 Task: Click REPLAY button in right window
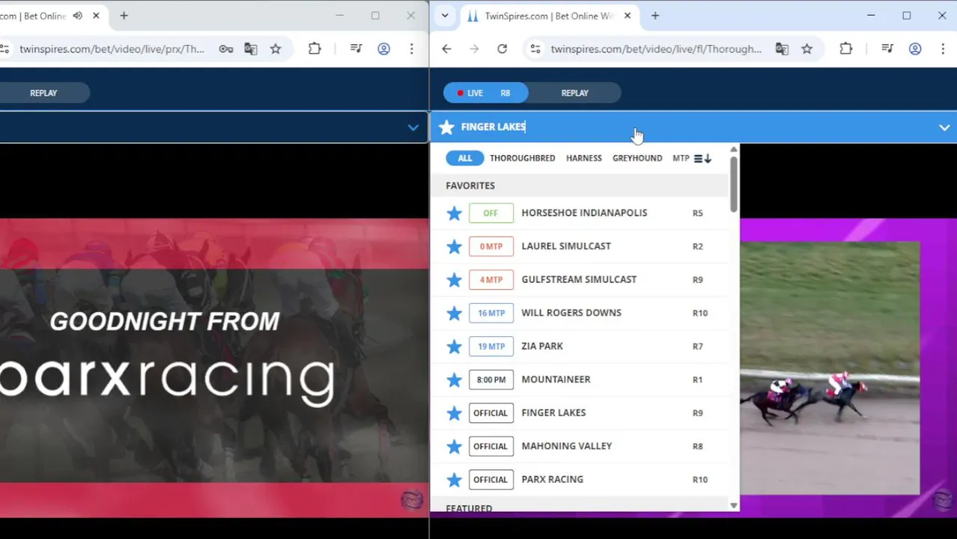point(575,93)
